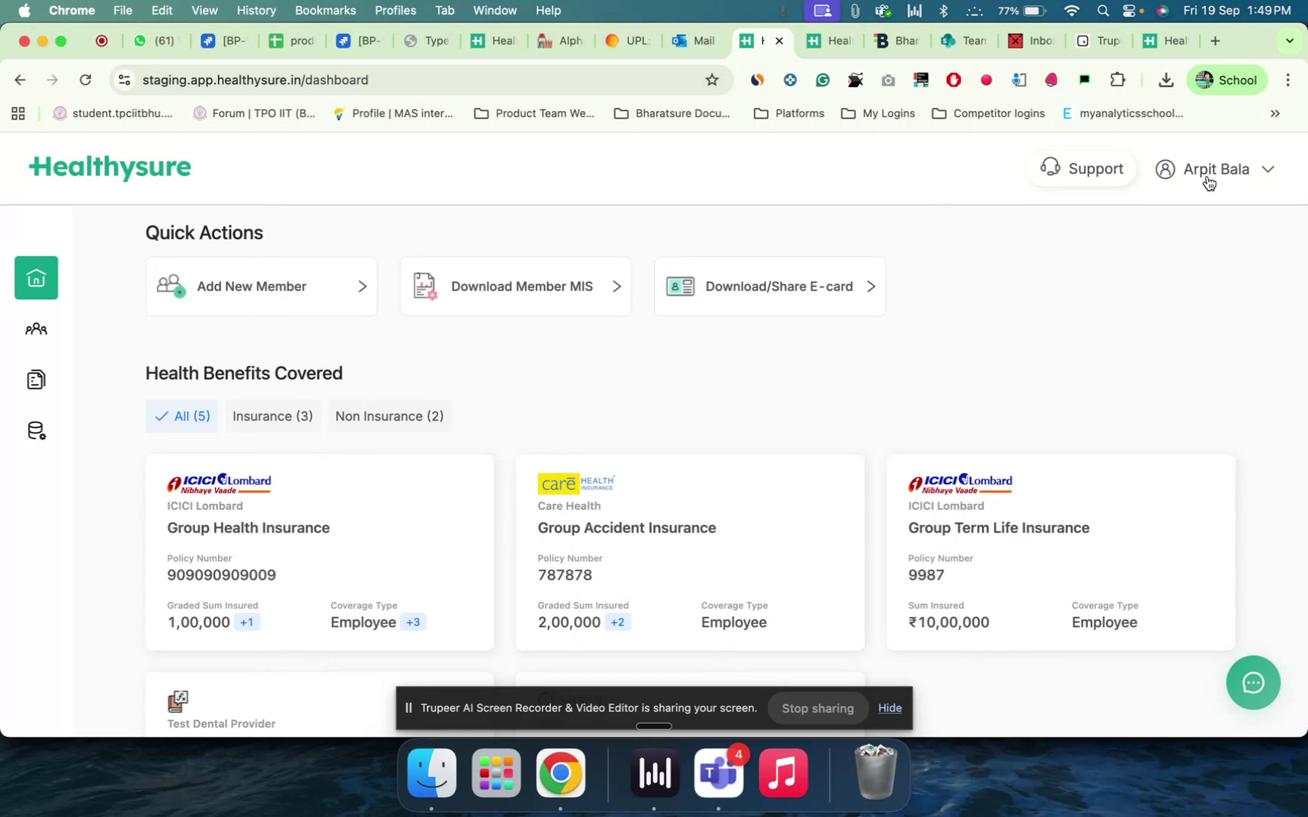Select the All (5) filter

click(181, 416)
